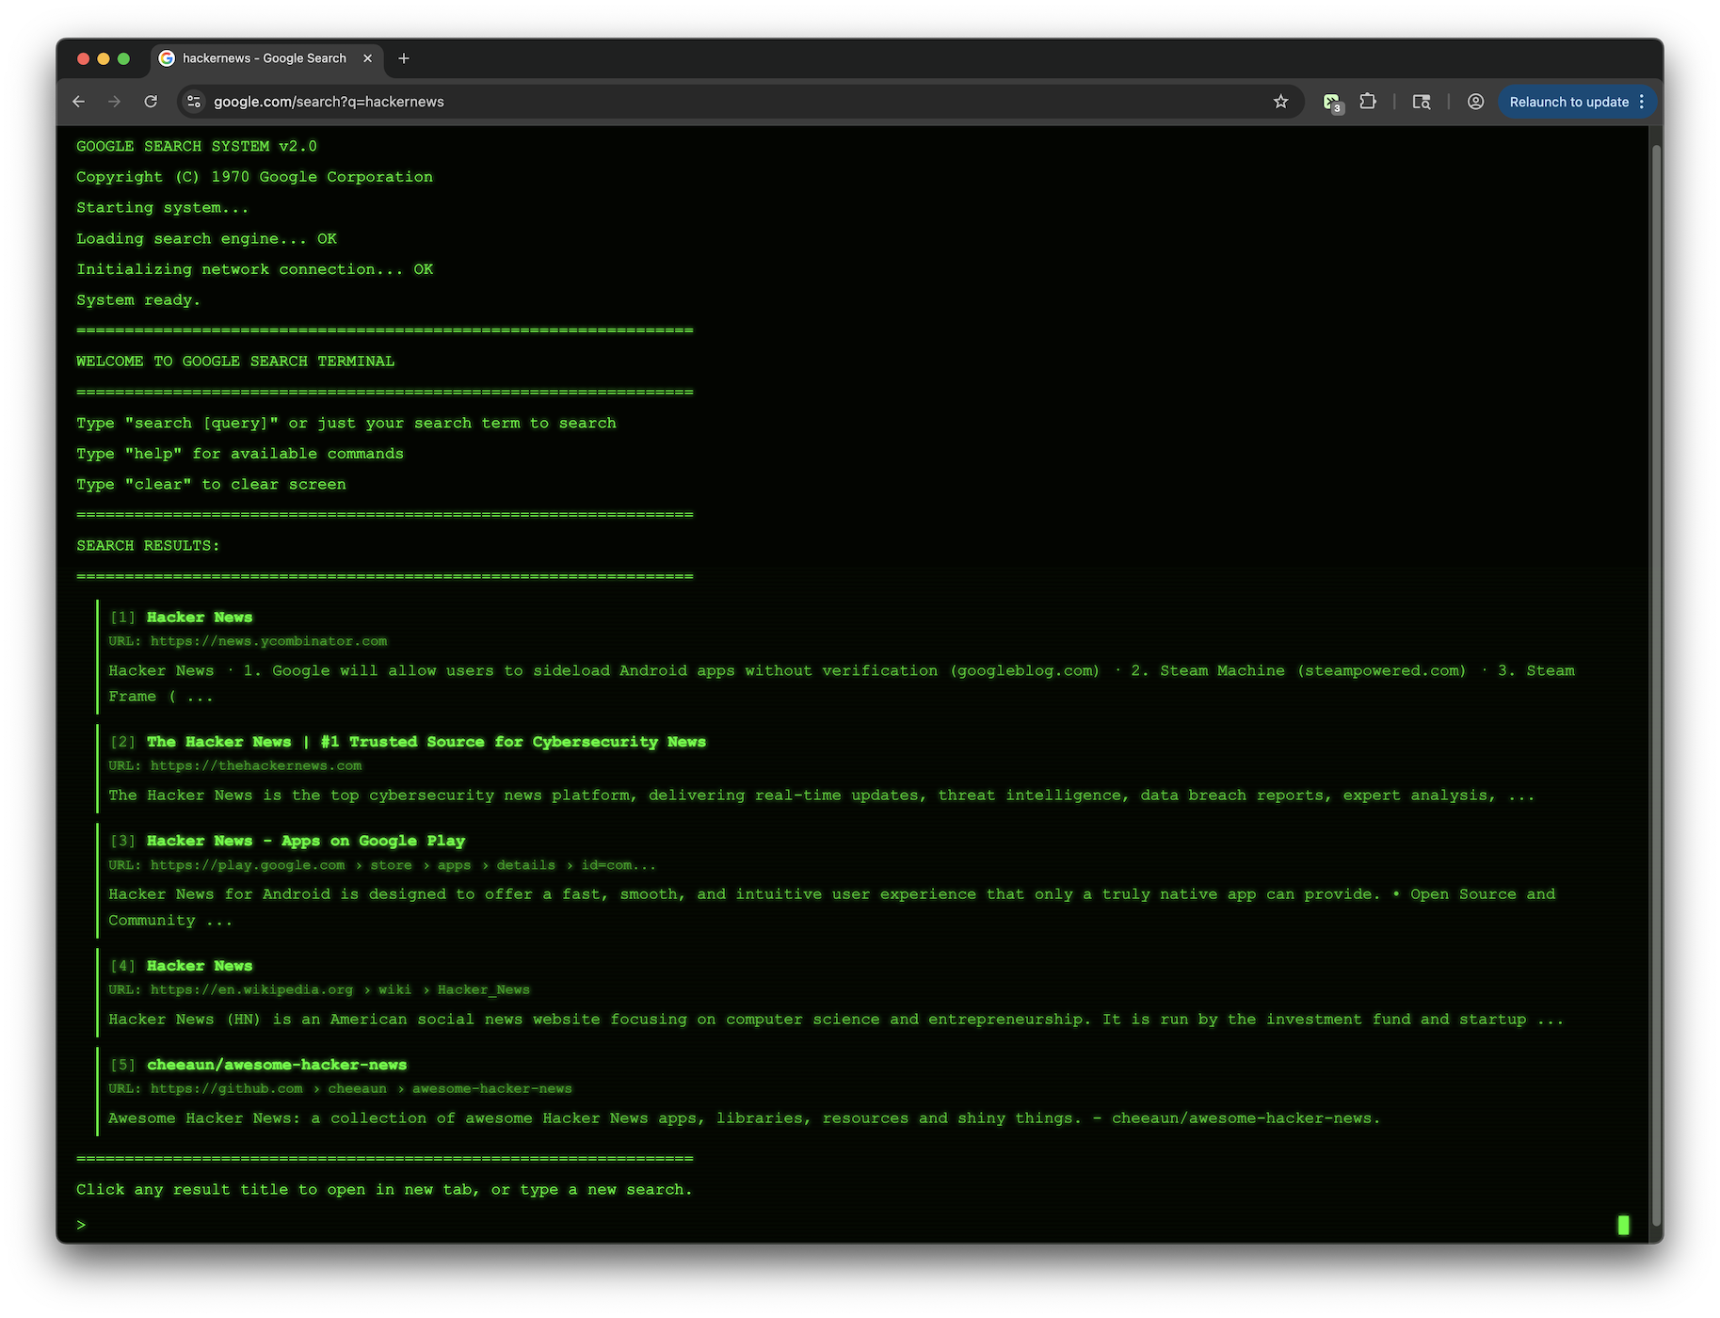The height and width of the screenshot is (1318, 1720).
Task: Open the Hacker News ycombinator result
Action: 199,617
